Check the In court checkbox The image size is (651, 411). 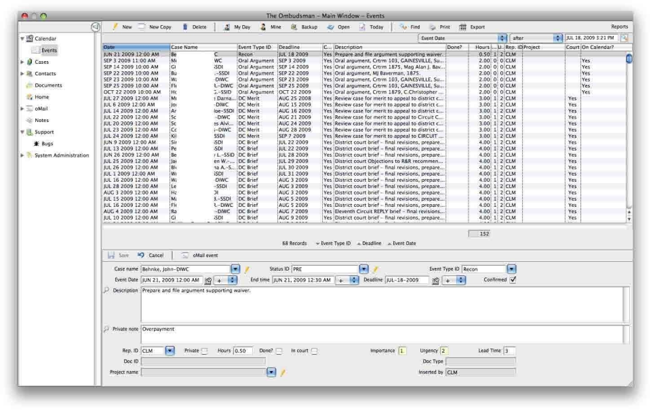314,351
